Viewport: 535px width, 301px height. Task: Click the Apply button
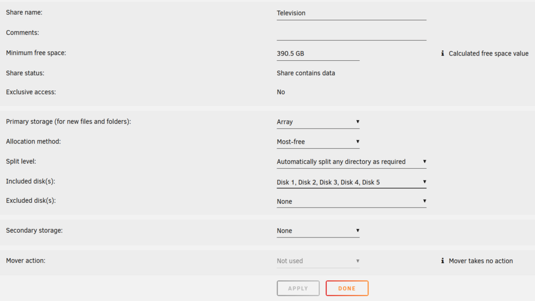(298, 288)
